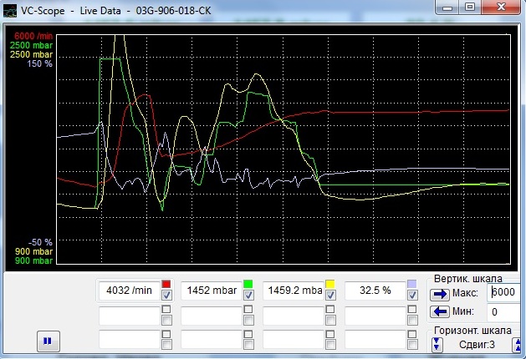Click the empty field directly below 1452 mbar

(x=212, y=316)
